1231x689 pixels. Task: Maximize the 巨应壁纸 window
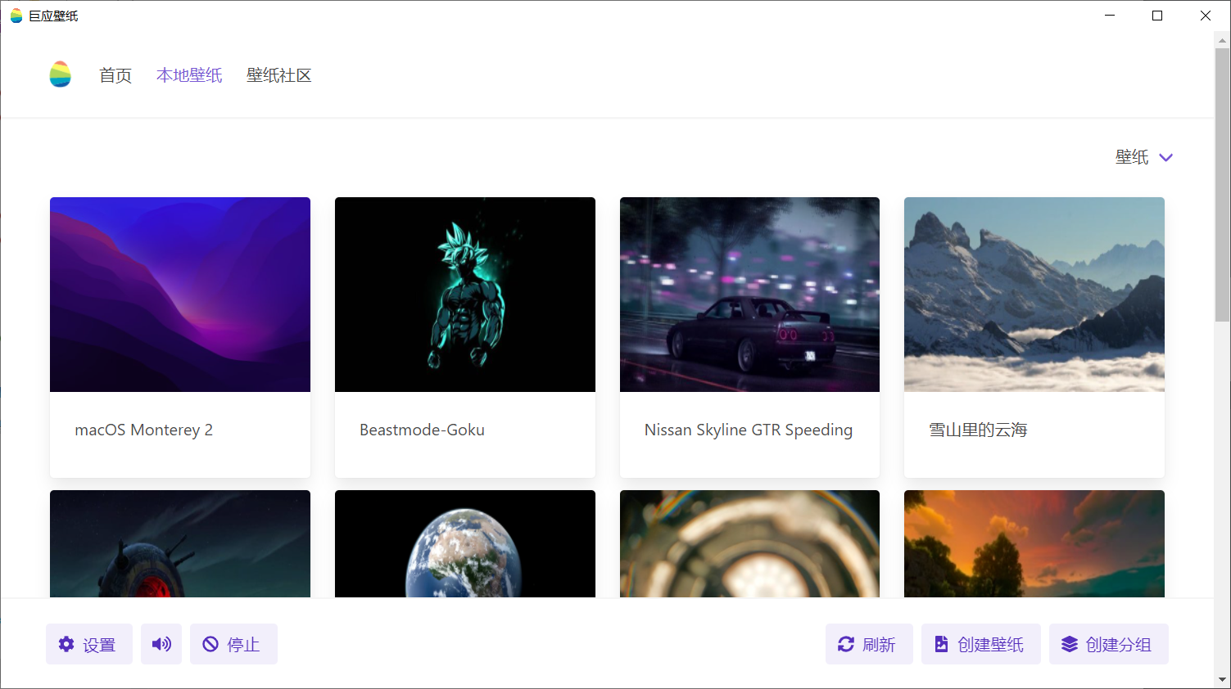(1157, 16)
